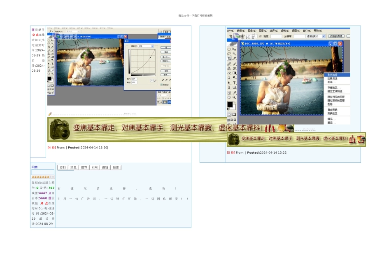
Task: Click swap width and height icon in options bar
Action: (x=261, y=36)
